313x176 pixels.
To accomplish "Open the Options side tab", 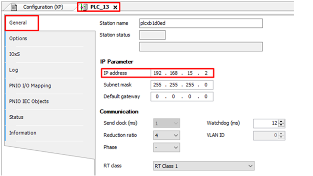I will [18, 39].
